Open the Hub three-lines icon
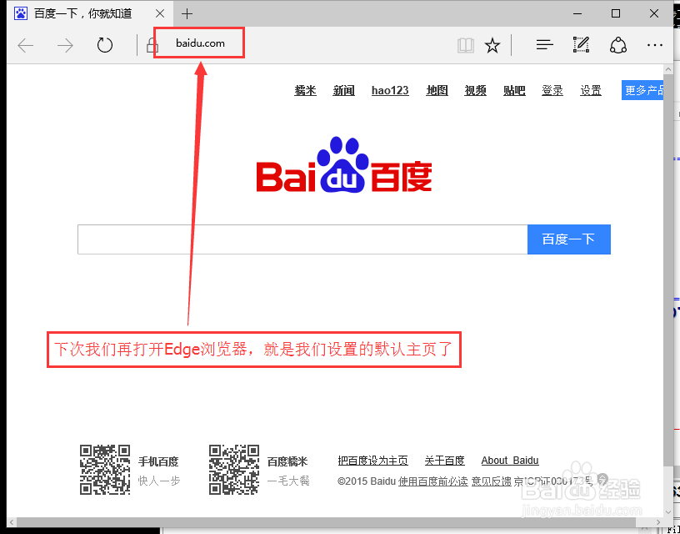 coord(545,45)
